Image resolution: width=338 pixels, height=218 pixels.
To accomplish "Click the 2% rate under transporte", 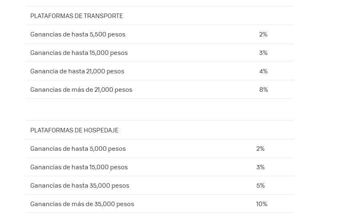I will [263, 34].
